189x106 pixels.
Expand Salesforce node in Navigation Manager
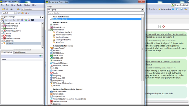[2, 41]
